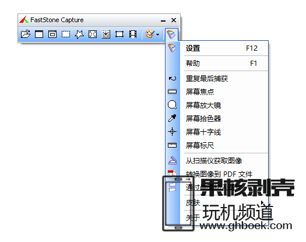Expand the output destination dropdown arrow
Screen dimensions: 306x242
(158, 35)
